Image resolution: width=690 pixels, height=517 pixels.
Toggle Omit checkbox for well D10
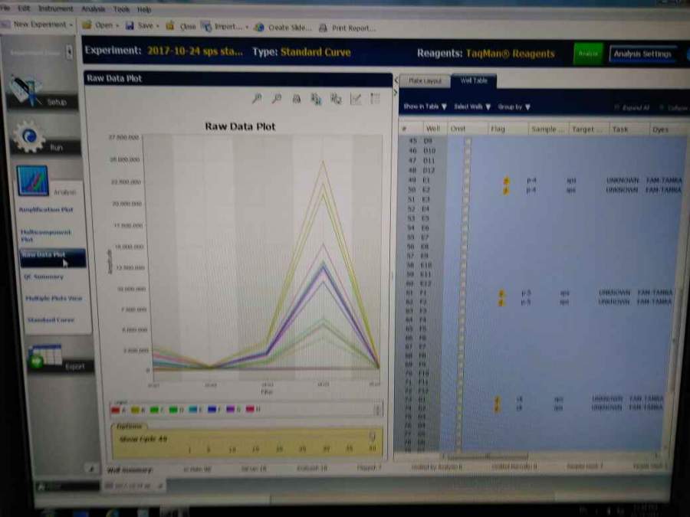click(468, 151)
